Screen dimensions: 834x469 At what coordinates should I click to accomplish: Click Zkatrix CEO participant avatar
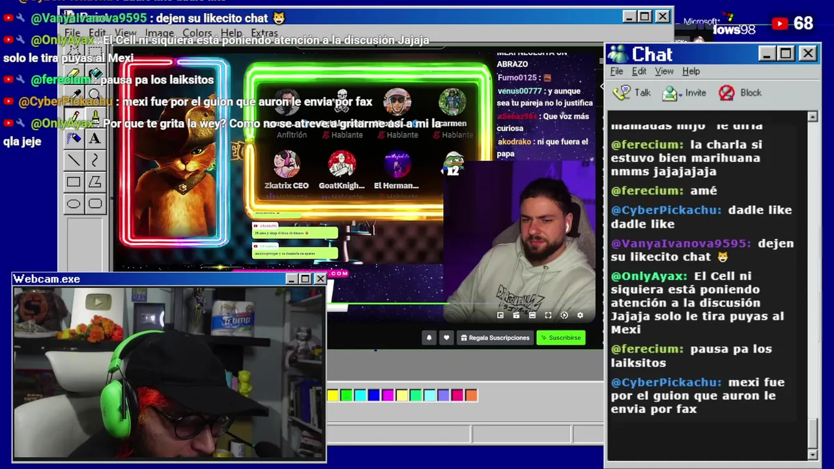point(287,164)
